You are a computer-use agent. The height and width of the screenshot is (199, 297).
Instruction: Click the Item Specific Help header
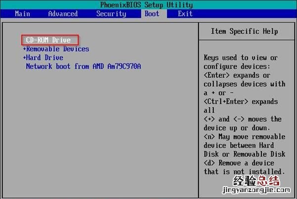pyautogui.click(x=244, y=32)
